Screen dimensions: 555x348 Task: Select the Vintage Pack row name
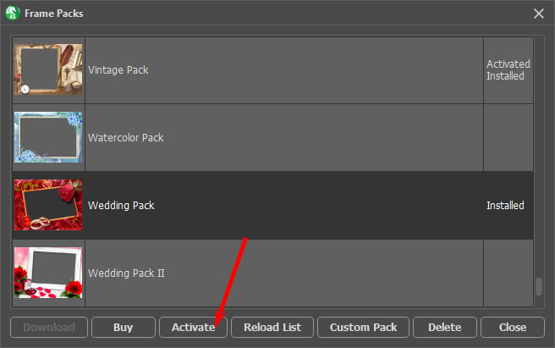(x=118, y=69)
